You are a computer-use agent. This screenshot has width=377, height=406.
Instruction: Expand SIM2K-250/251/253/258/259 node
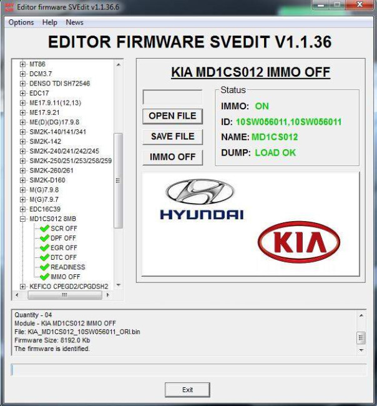22,161
